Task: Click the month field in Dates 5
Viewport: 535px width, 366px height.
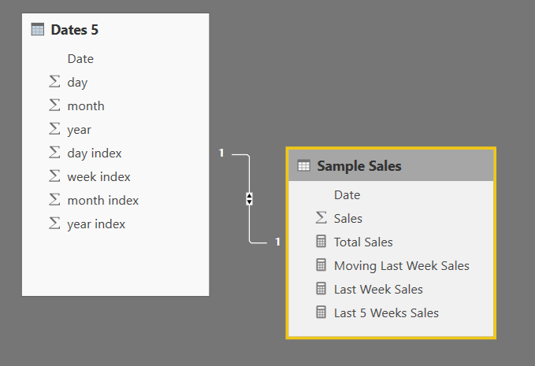Action: [86, 106]
